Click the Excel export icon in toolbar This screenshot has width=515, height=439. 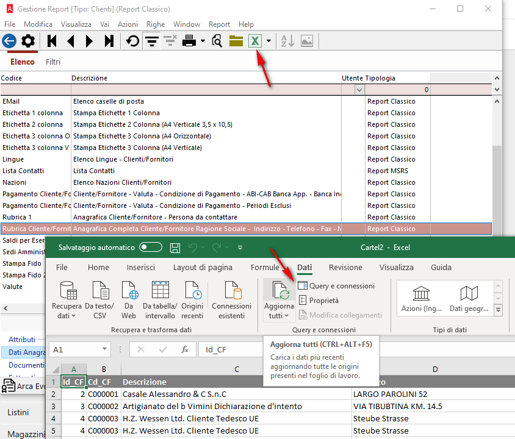click(x=255, y=41)
